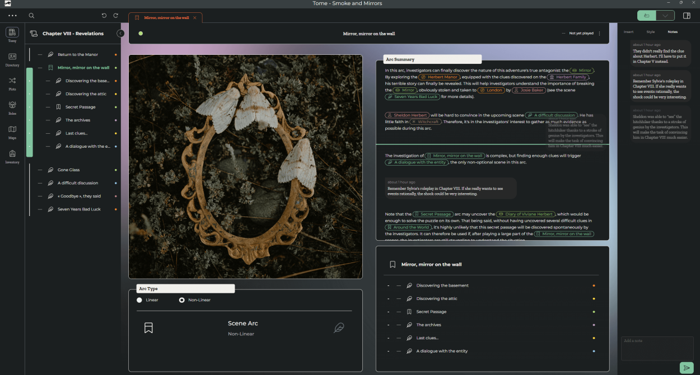Open the Seven Years Bad Luck scene in tree
Viewport: 700px width, 375px height.
[x=79, y=209]
